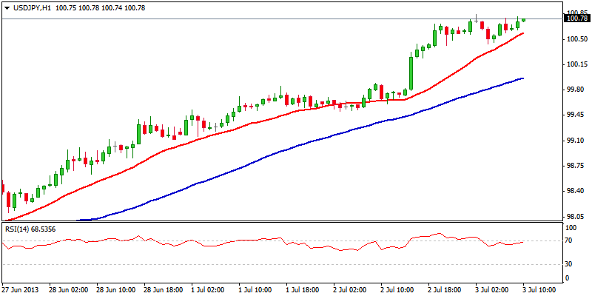Click the 2 Jul 02:00 time label
This screenshot has height=296, width=592.
[349, 290]
